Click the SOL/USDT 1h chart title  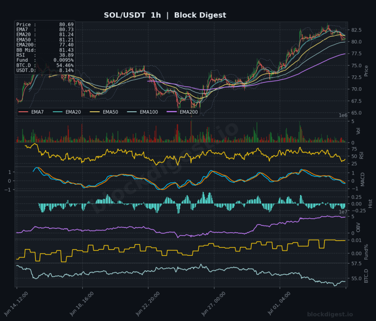[164, 15]
